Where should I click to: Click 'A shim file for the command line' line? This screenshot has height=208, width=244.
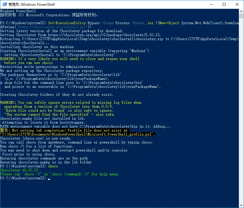pyautogui.click(x=71, y=83)
